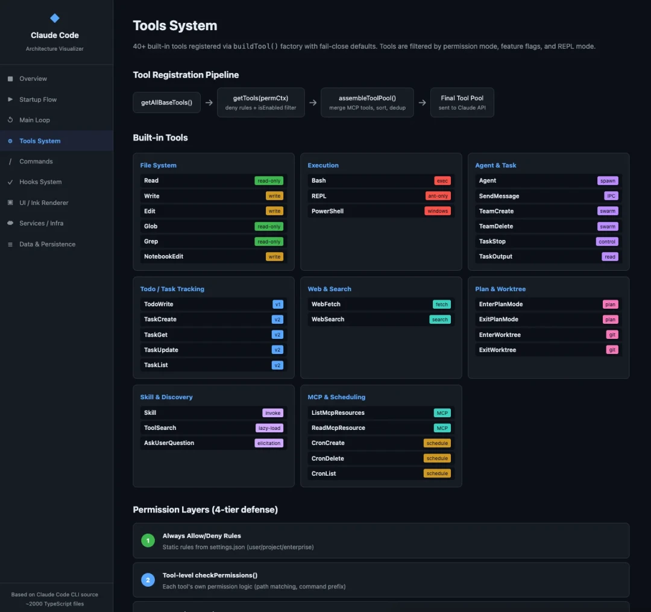This screenshot has height=612, width=651.
Task: Click the blue diamond Claude Code logo
Action: [x=55, y=18]
